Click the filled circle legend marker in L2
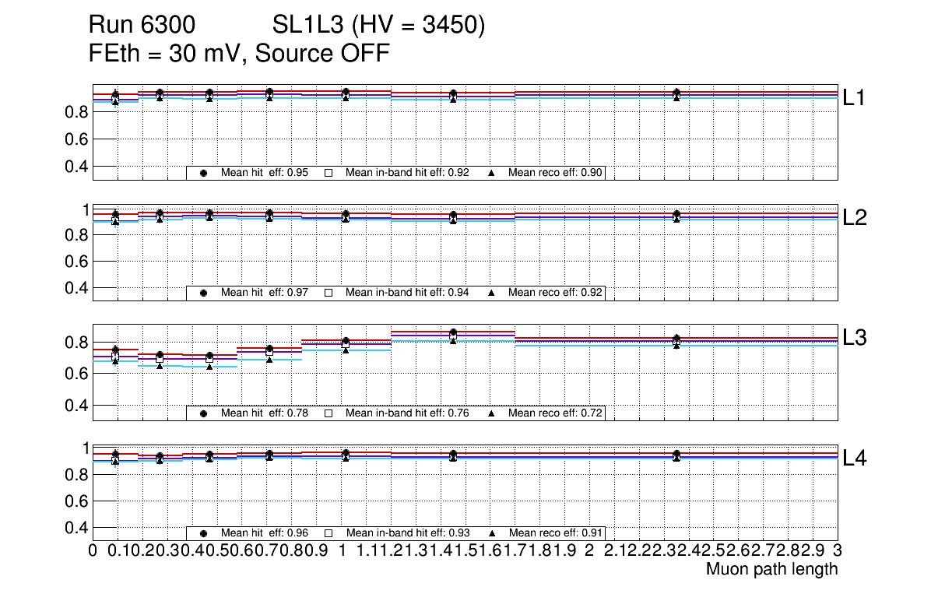Screen dimensions: 931x601 pos(203,293)
